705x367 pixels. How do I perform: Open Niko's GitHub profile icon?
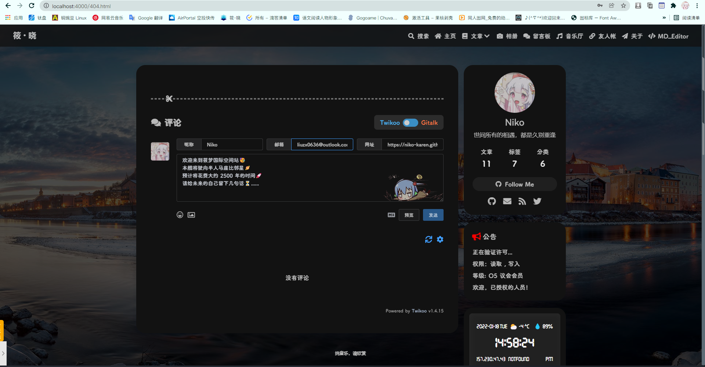(492, 201)
